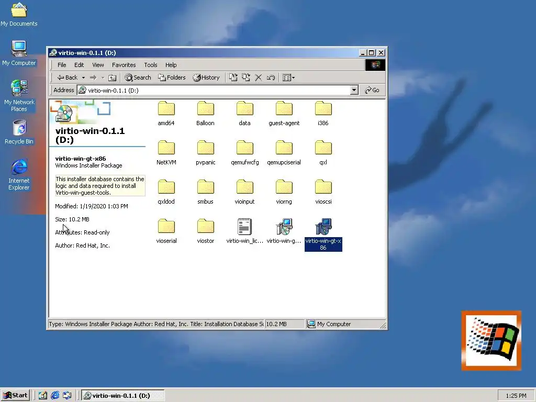The height and width of the screenshot is (402, 536).
Task: Select the NetKVM folder
Action: click(x=166, y=153)
